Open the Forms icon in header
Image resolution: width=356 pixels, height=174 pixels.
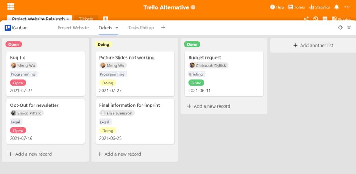[x=291, y=7]
